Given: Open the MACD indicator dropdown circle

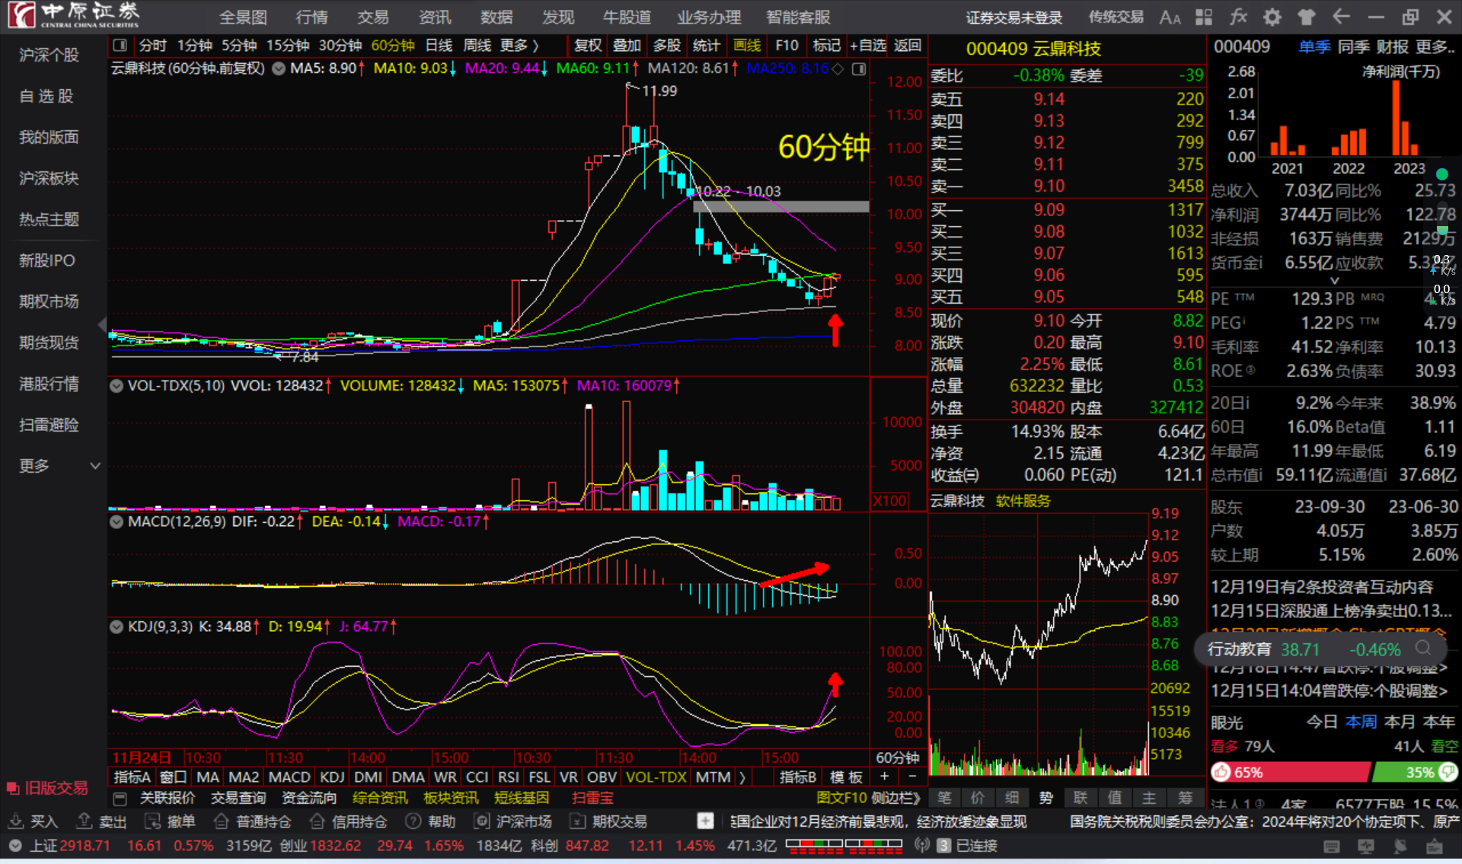Looking at the screenshot, I should [x=117, y=522].
